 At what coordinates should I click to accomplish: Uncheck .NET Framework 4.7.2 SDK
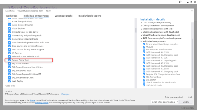point(144,69)
